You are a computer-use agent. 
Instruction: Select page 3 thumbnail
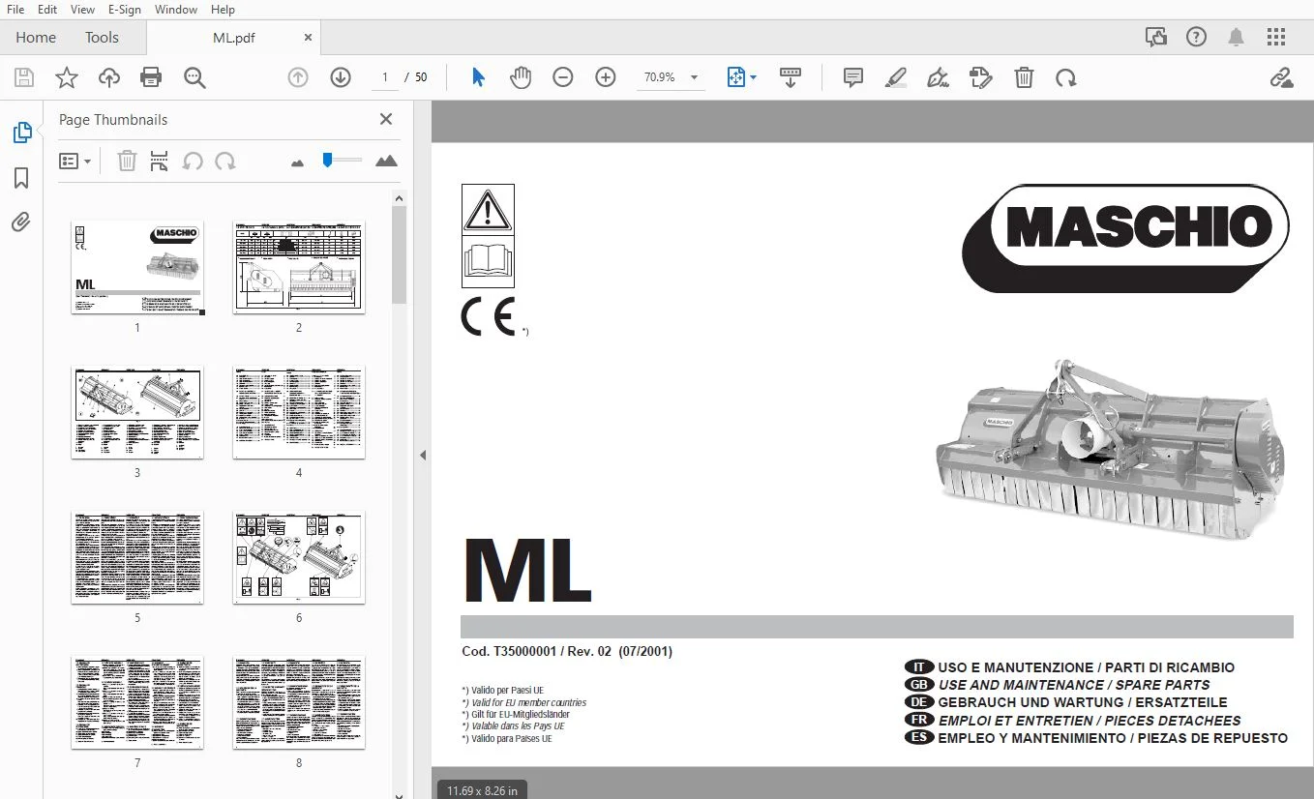click(x=137, y=412)
